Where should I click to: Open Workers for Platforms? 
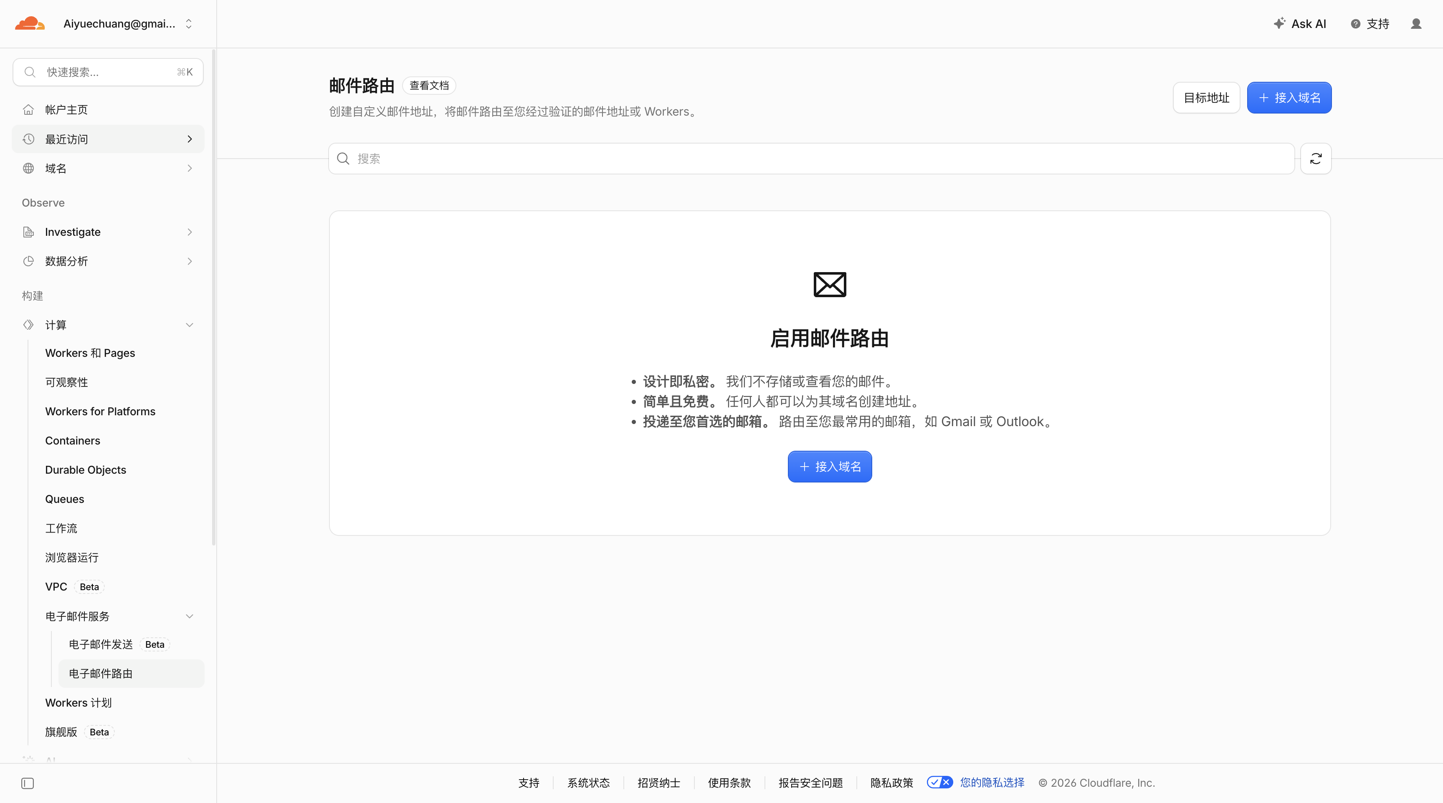click(x=100, y=411)
